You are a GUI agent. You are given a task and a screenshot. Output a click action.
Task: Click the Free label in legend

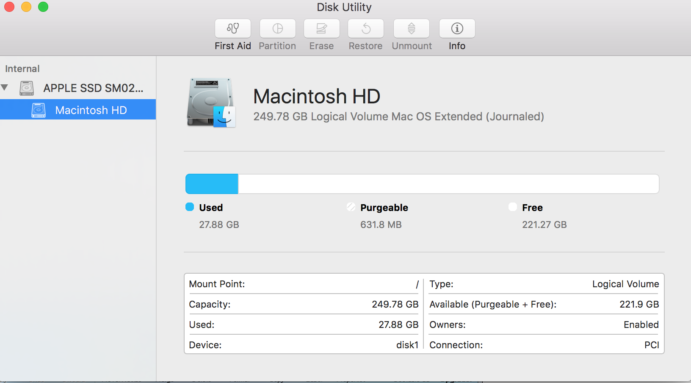pyautogui.click(x=532, y=208)
